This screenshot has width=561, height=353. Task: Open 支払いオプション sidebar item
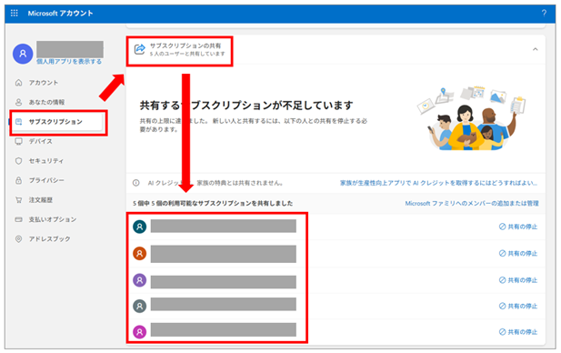[53, 219]
